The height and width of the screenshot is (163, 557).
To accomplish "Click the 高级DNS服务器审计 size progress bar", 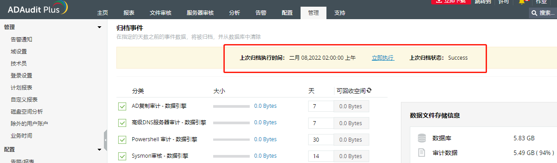I will [x=231, y=123].
